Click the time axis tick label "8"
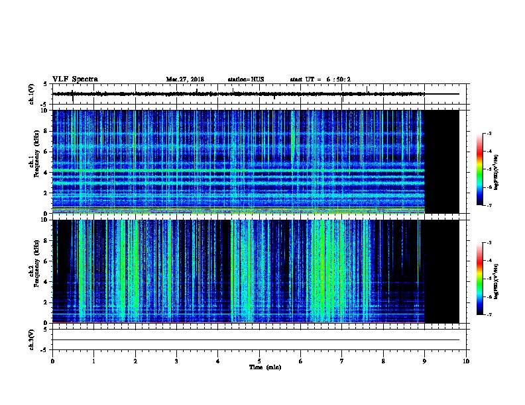525x405 pixels. point(383,361)
